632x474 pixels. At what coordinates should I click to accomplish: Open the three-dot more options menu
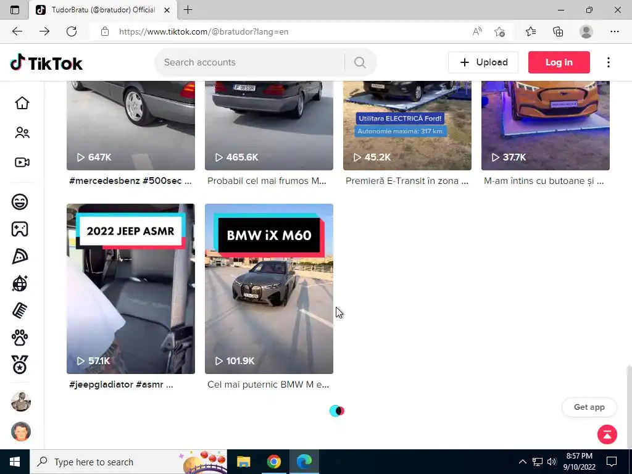[608, 62]
